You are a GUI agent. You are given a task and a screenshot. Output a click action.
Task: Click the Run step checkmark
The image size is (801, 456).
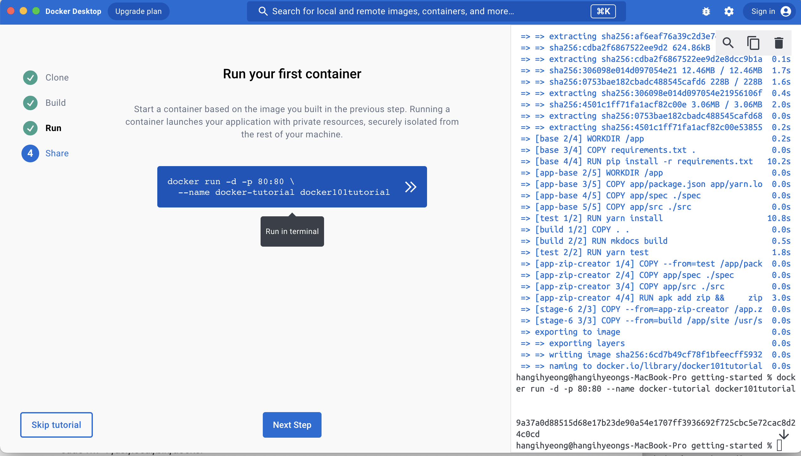[x=30, y=128]
